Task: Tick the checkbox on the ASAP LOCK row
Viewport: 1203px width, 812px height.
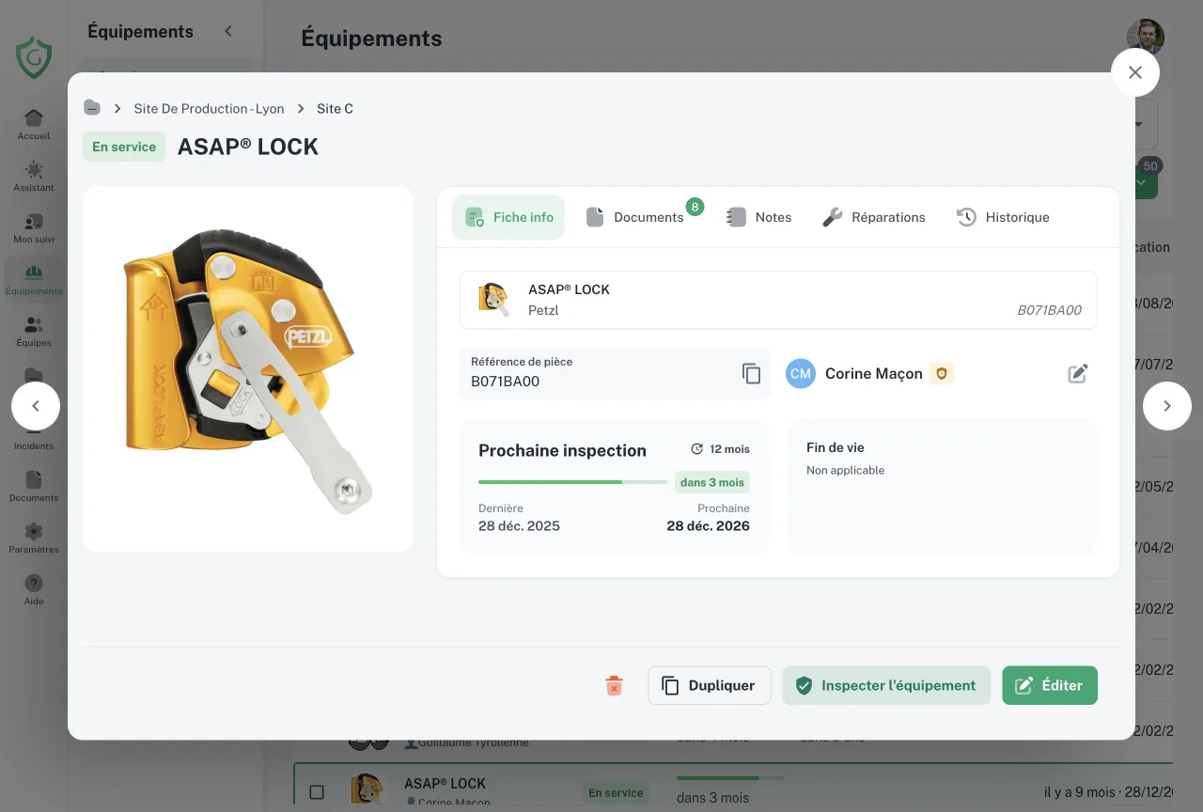Action: [317, 792]
